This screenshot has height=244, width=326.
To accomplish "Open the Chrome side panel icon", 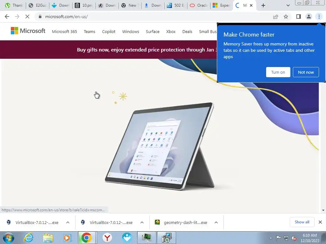I will click(x=299, y=17).
